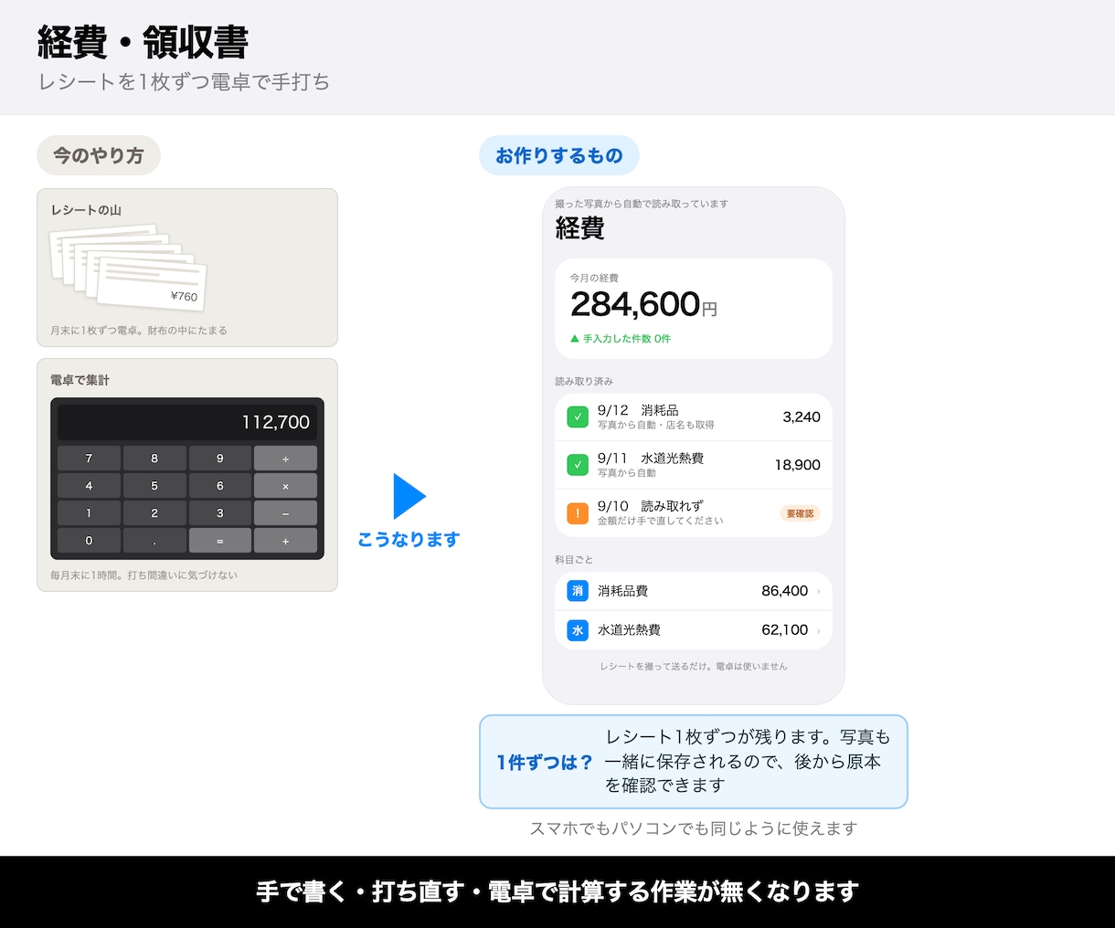Viewport: 1115px width, 928px height.
Task: Click calculator key 7
Action: click(x=89, y=459)
